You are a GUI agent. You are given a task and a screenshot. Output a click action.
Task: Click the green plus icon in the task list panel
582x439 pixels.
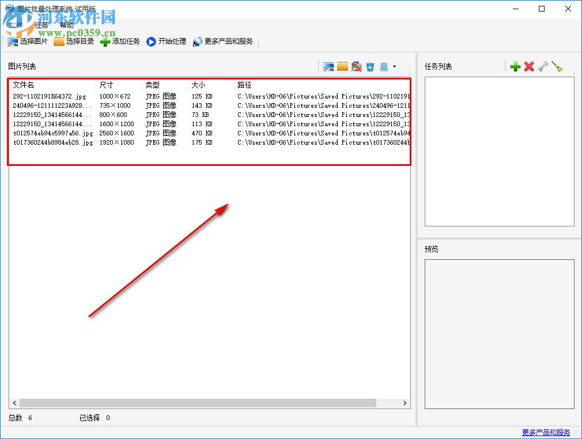tap(515, 67)
